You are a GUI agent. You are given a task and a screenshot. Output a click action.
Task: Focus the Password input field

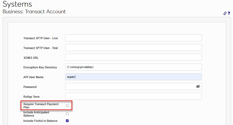click(134, 86)
